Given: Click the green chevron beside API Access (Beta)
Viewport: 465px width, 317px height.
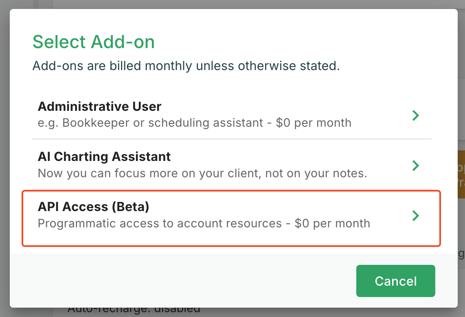Looking at the screenshot, I should point(416,216).
